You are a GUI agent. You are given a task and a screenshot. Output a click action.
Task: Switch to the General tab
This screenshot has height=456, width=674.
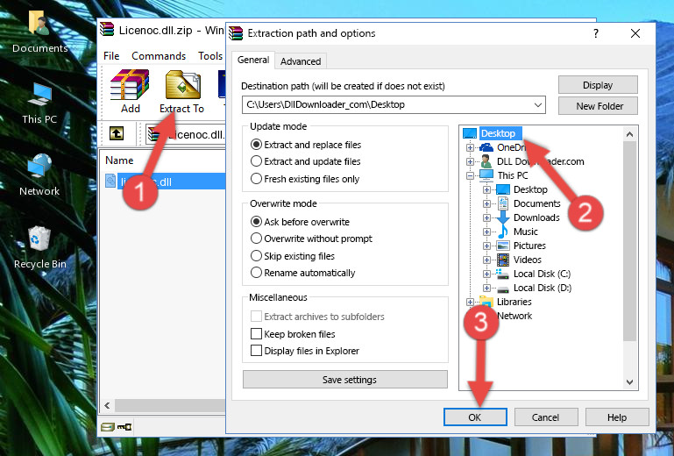point(253,61)
